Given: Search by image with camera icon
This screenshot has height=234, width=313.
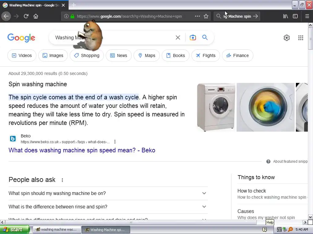Looking at the screenshot, I should [193, 37].
